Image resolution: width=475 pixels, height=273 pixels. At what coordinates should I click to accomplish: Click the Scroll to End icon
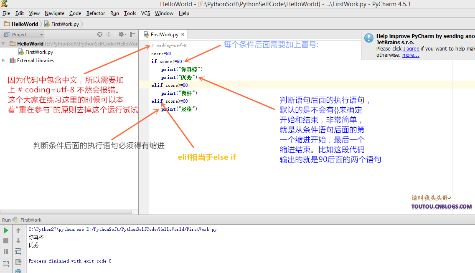click(x=18, y=262)
